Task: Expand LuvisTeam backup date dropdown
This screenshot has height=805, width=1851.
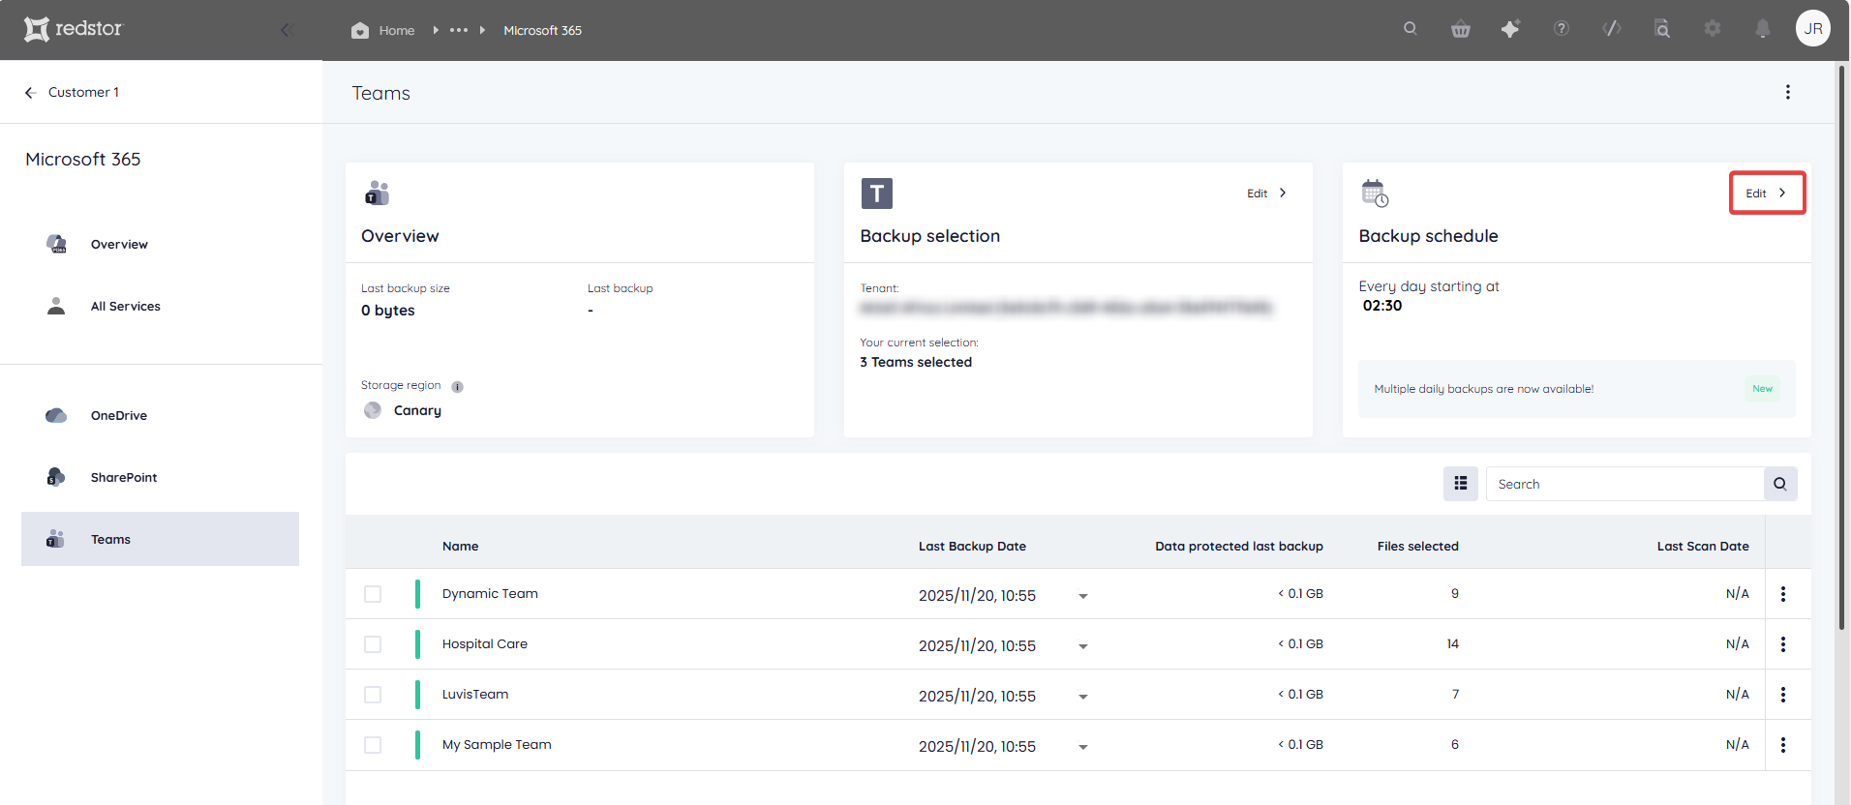Action: point(1083,697)
